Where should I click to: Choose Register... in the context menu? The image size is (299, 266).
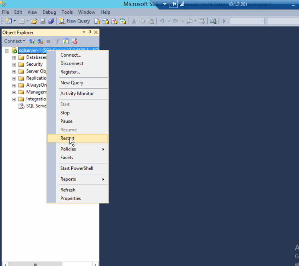(x=78, y=72)
